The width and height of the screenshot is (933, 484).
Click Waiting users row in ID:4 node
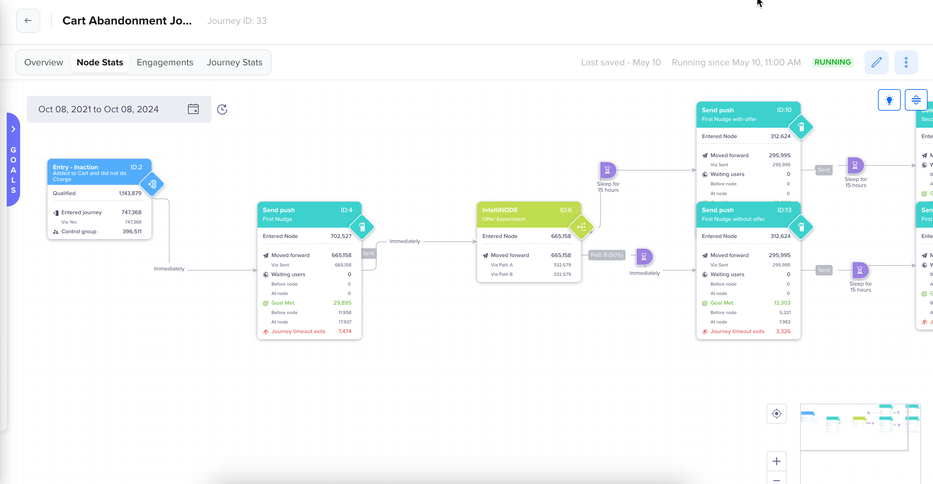coord(307,274)
